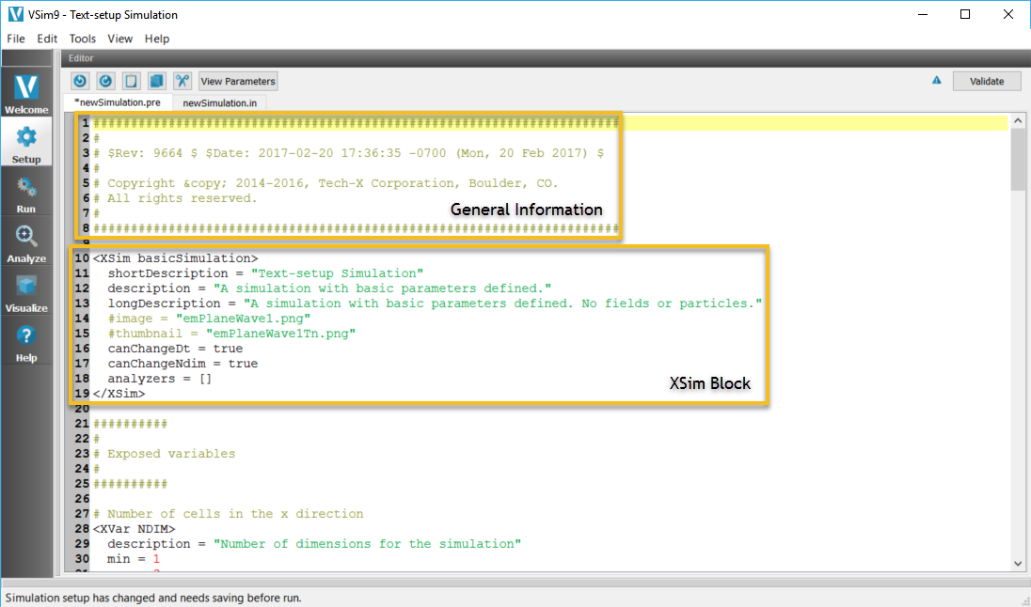Click the status bar message text

(153, 598)
